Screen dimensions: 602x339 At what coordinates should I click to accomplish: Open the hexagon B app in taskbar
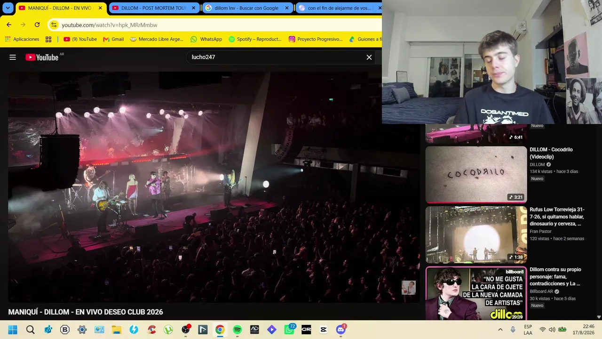[65, 330]
